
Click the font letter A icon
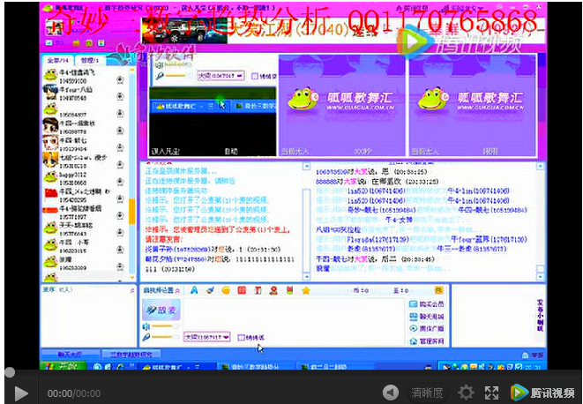(195, 289)
